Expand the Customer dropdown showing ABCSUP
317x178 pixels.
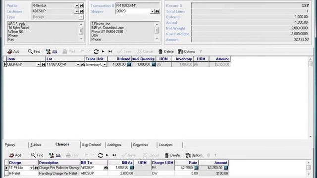pos(77,11)
